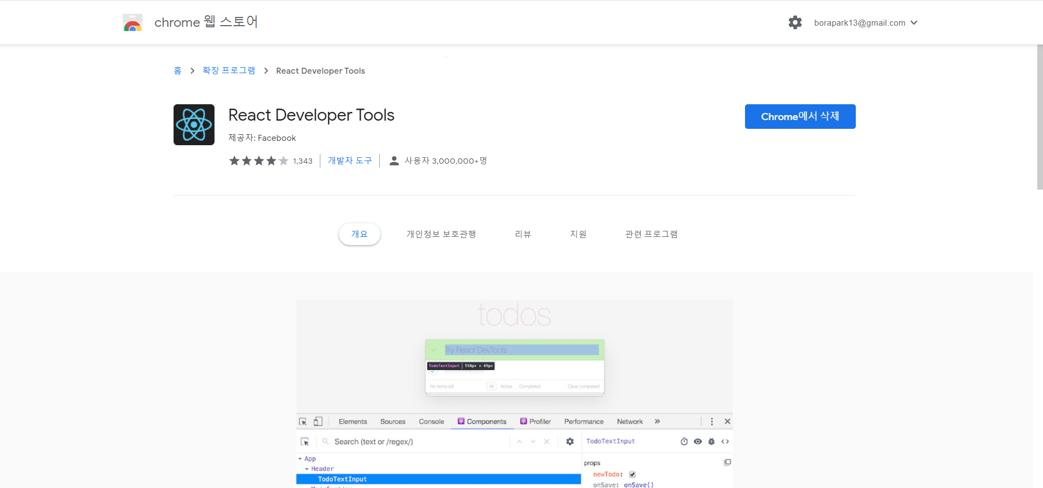Viewport: 1043px width, 488px height.
Task: Open the 지원 tab
Action: point(578,234)
